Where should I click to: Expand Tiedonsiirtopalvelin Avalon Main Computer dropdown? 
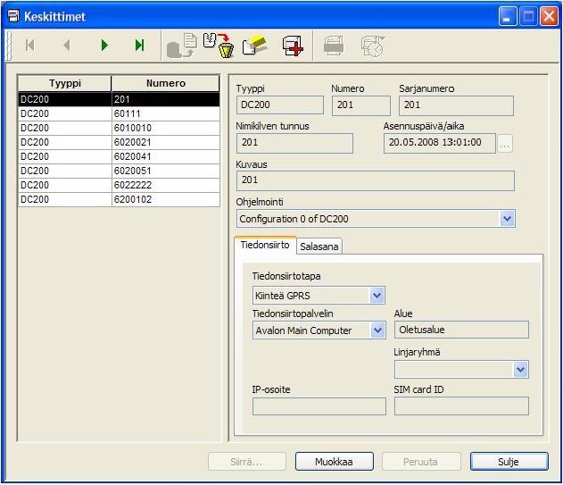coord(377,330)
